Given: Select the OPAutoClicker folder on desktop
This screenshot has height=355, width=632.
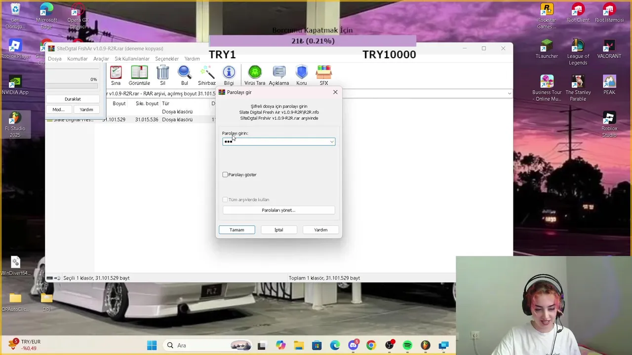Looking at the screenshot, I should click(x=15, y=302).
